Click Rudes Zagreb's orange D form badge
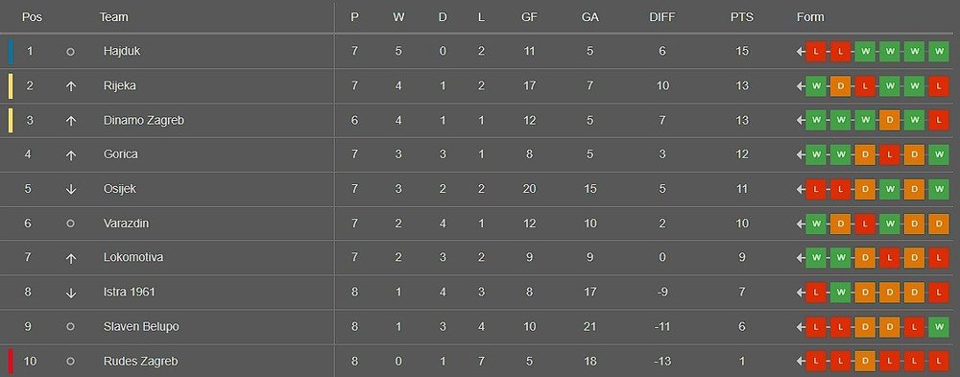The height and width of the screenshot is (377, 960). click(x=865, y=361)
